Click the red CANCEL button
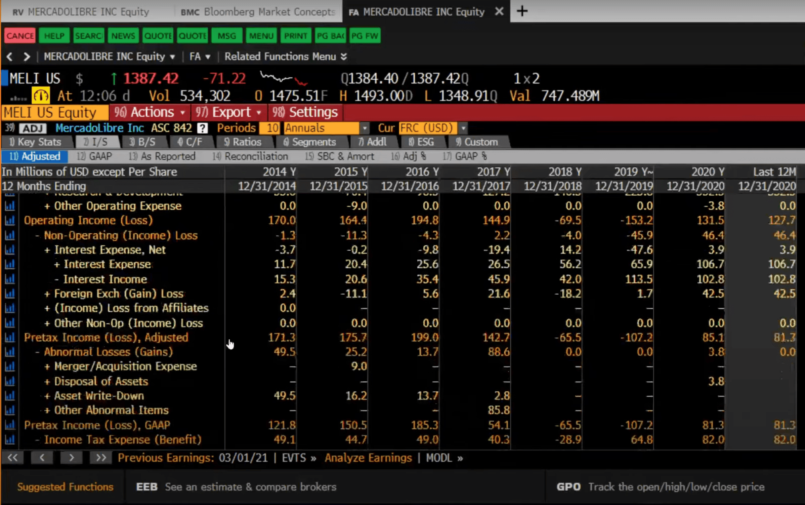This screenshot has height=505, width=805. click(x=20, y=36)
